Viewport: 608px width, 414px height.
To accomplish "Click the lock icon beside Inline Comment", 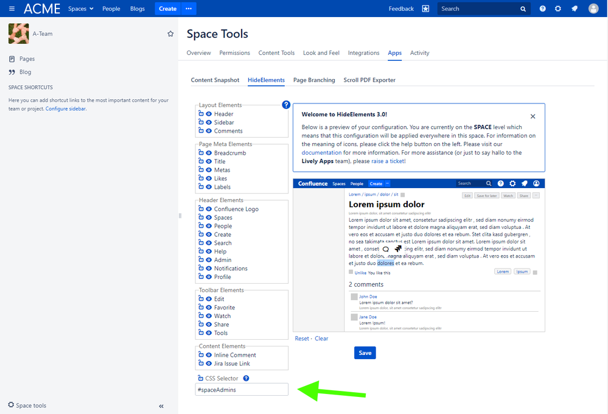I will tap(201, 354).
